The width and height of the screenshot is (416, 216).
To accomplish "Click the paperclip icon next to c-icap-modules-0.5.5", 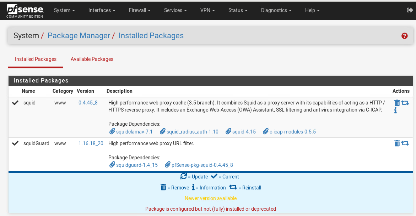I will click(266, 131).
